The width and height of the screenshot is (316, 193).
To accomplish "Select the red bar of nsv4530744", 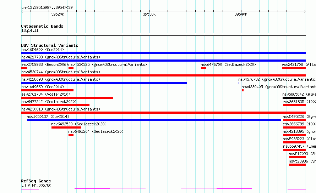I will point(163,75).
